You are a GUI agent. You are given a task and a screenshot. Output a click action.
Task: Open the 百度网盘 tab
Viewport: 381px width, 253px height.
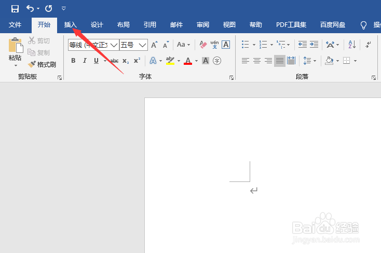pyautogui.click(x=333, y=25)
